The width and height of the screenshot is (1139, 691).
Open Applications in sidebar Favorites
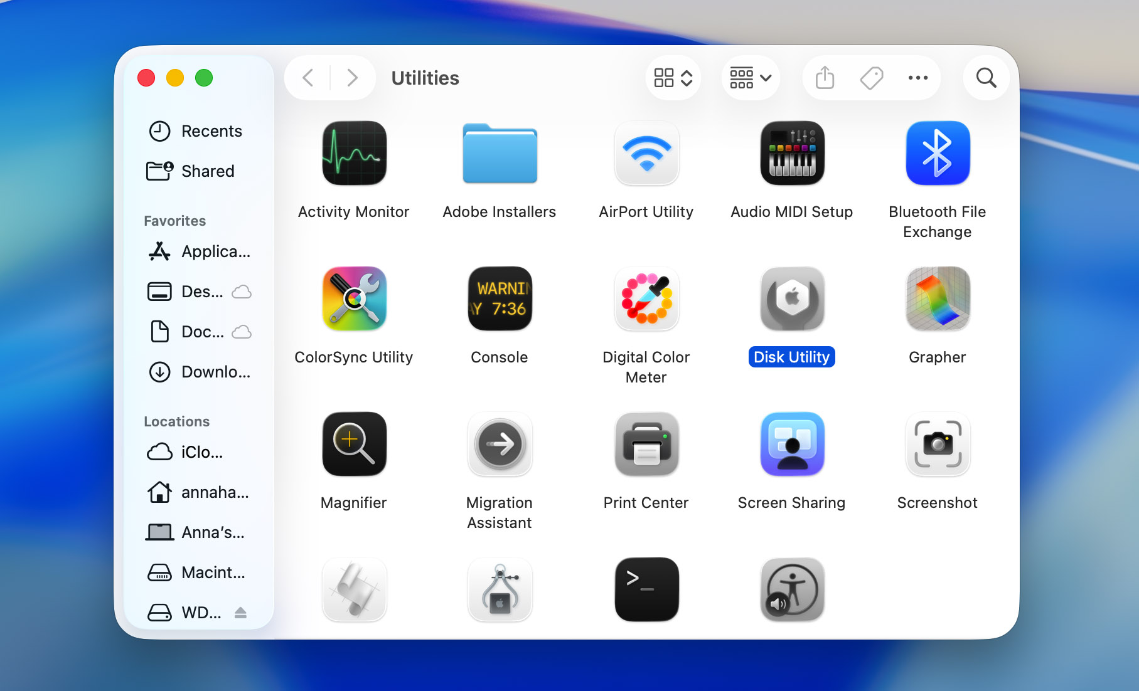pos(199,251)
